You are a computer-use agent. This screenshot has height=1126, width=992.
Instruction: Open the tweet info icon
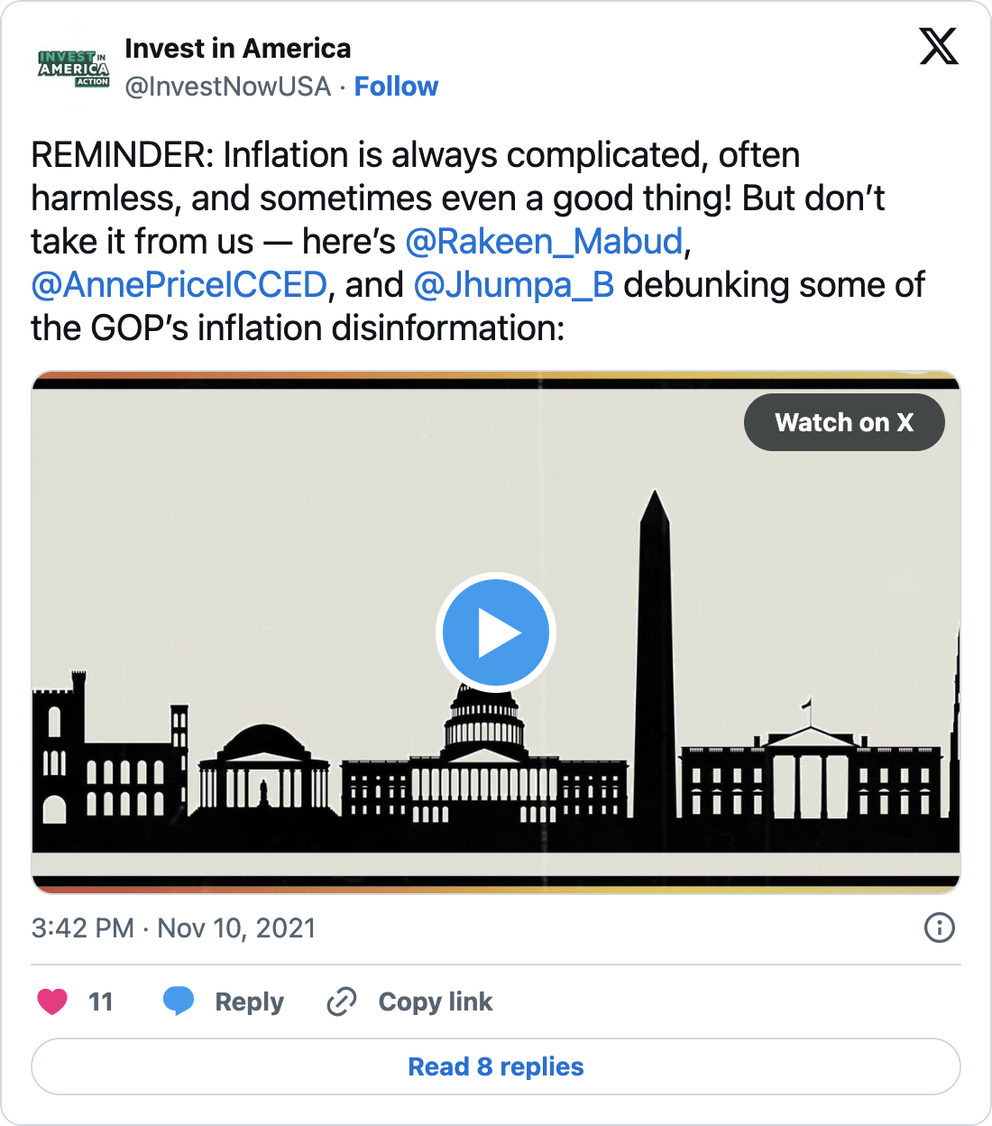tap(939, 928)
